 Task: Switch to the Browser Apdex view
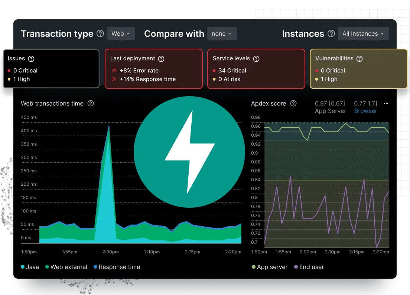click(365, 111)
